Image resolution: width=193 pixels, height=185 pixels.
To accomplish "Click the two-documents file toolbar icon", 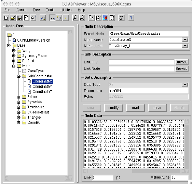I will (92, 18).
